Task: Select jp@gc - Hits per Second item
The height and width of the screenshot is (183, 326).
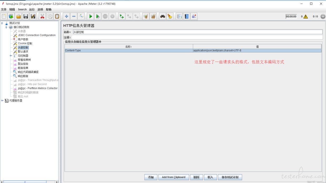Action: coord(32,84)
